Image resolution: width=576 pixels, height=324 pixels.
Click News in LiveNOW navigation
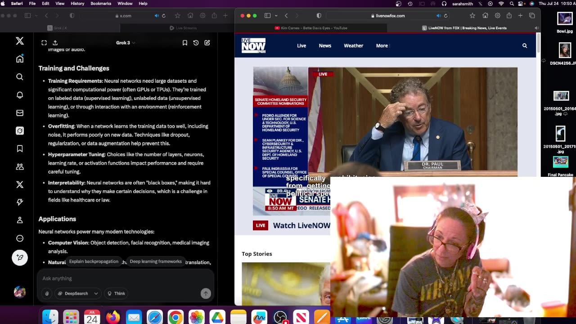325,45
